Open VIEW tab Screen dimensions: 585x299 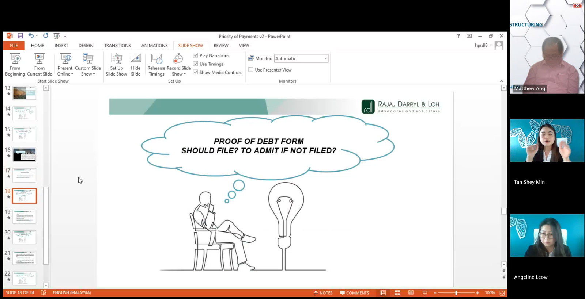(244, 45)
